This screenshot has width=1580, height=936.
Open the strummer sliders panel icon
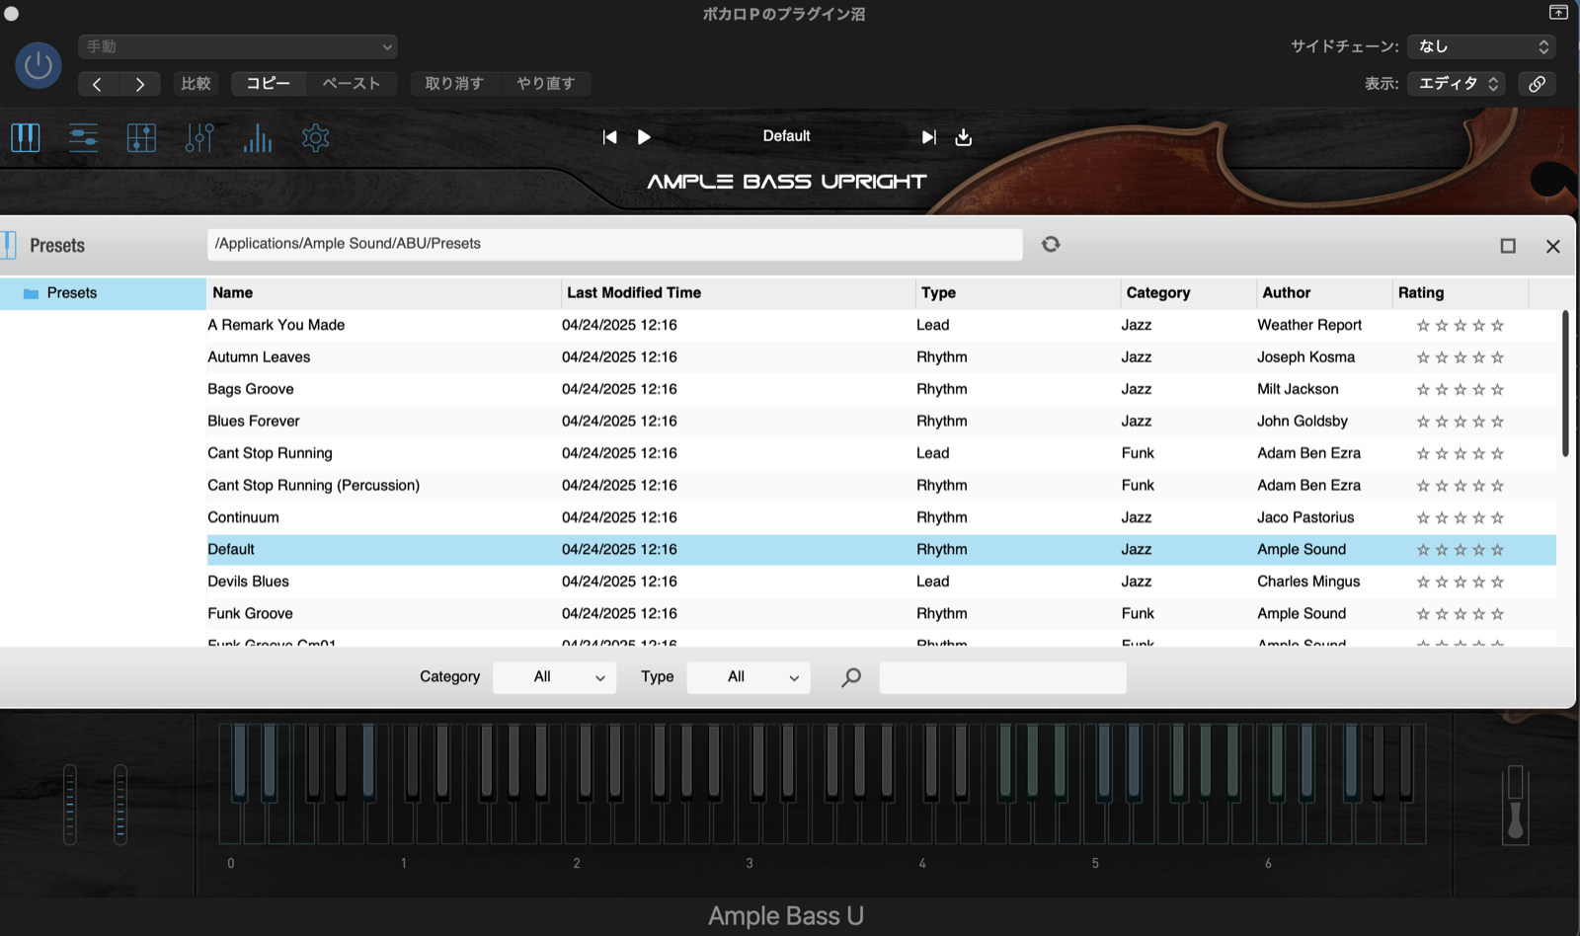[x=83, y=137]
